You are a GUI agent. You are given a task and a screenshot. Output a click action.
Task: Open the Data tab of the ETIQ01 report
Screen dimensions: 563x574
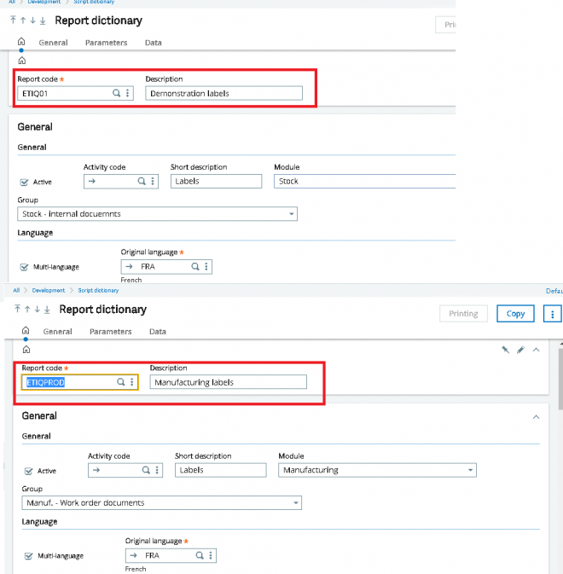click(153, 43)
